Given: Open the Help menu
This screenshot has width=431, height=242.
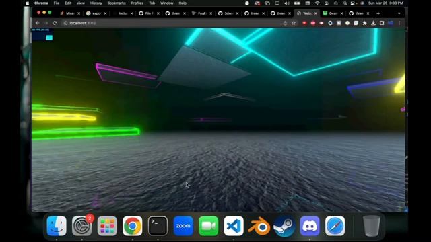Looking at the screenshot, I should pos(183,3).
